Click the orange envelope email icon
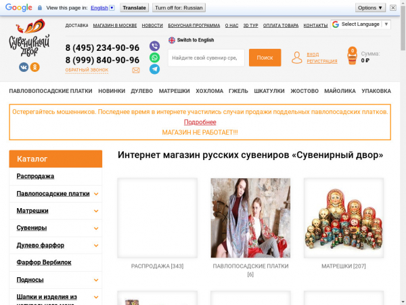Screen dimensions: 406x305 136,70
